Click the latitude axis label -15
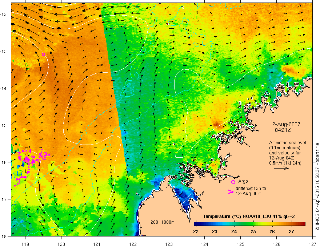320x247 pixels. (x=4, y=125)
